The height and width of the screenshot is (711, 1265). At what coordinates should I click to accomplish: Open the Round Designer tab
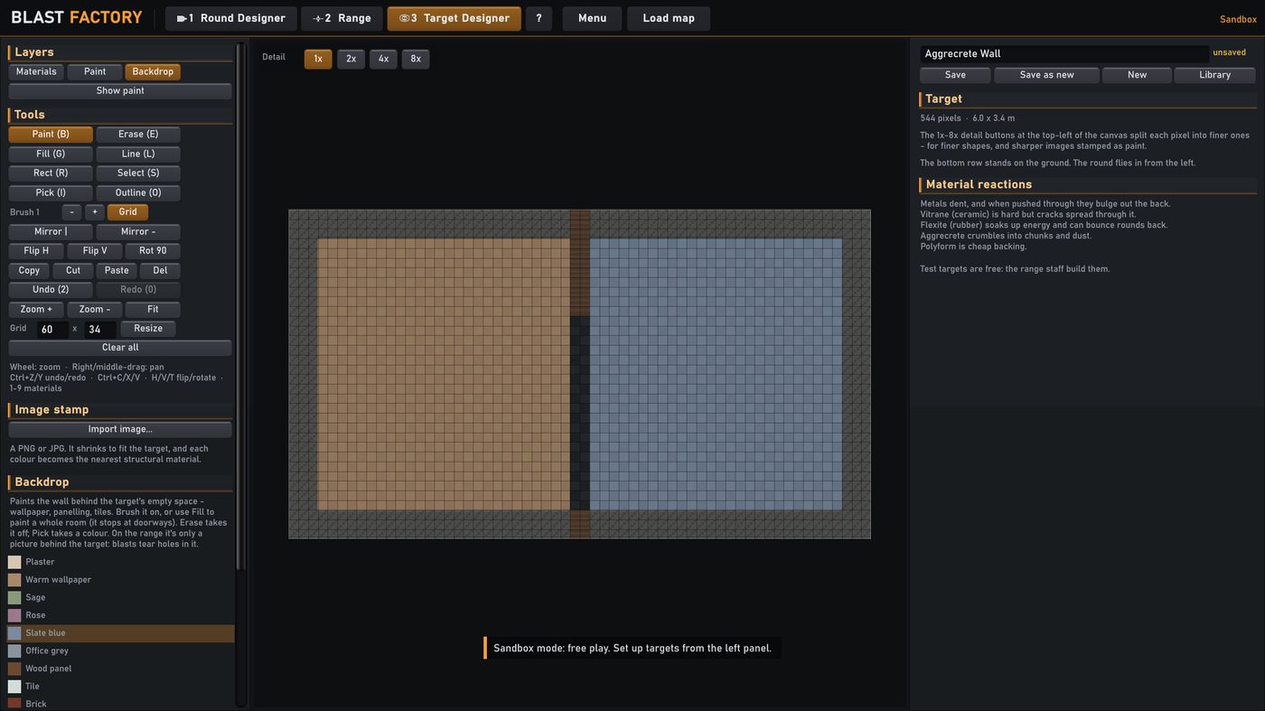tap(230, 18)
